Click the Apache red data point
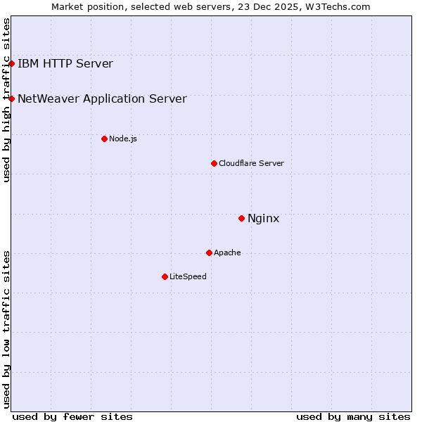 209,252
